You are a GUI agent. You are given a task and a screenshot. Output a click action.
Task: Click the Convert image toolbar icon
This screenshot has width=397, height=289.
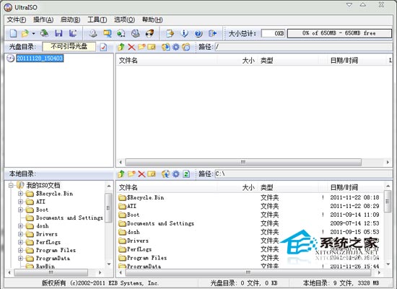point(121,33)
